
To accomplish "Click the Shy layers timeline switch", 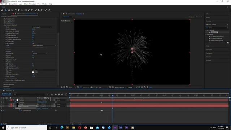I will coord(56,94).
